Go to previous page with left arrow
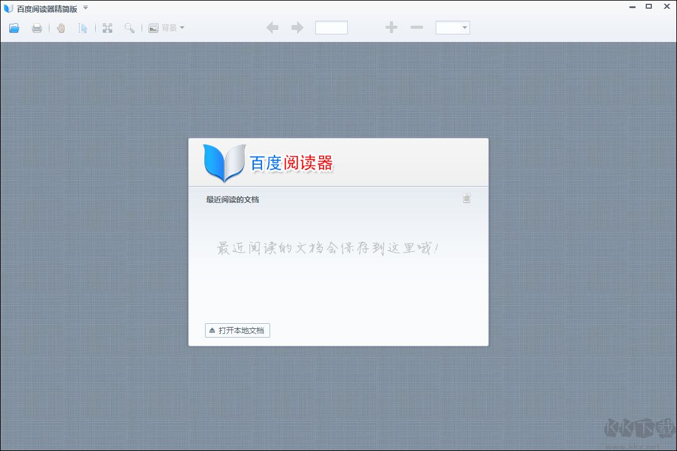Viewport: 677px width, 451px height. [273, 28]
